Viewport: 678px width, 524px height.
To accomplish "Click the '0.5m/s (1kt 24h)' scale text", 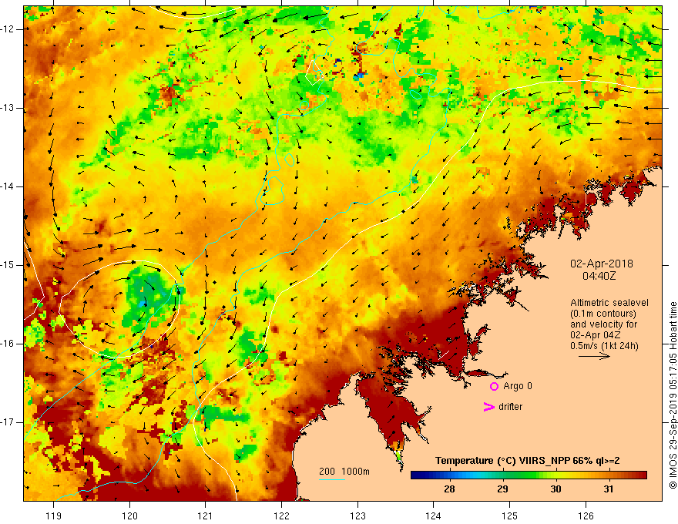I will pos(604,346).
